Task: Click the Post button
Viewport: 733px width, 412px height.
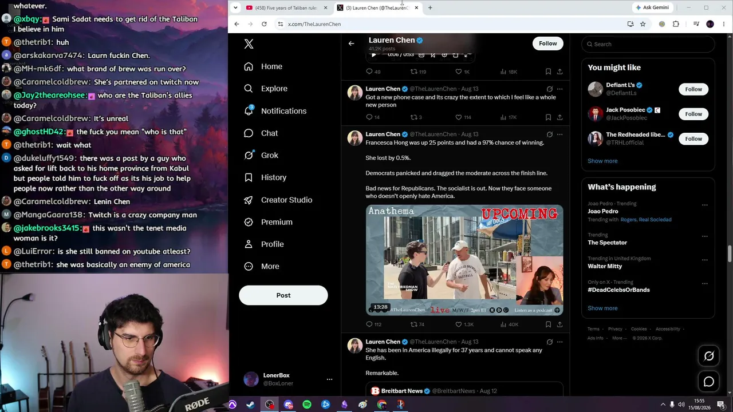Action: (x=283, y=295)
